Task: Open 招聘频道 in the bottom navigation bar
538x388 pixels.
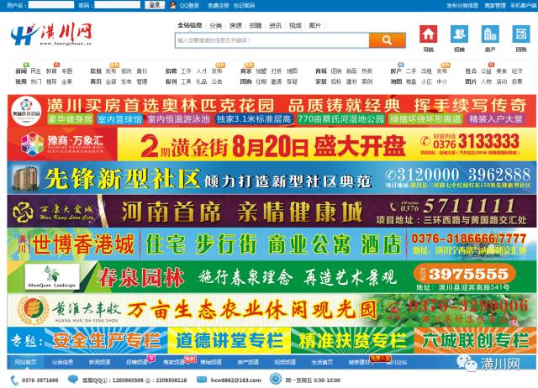Action: click(136, 362)
